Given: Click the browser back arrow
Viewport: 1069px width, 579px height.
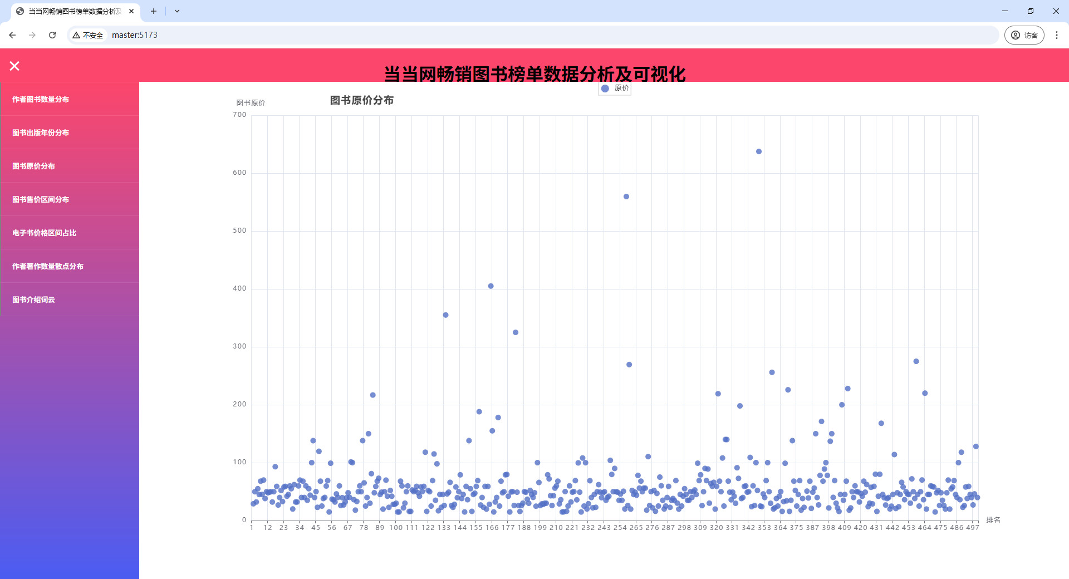Looking at the screenshot, I should tap(12, 35).
